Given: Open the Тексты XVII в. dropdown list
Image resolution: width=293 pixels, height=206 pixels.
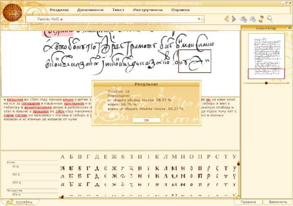Looking at the screenshot, I should coord(115,19).
